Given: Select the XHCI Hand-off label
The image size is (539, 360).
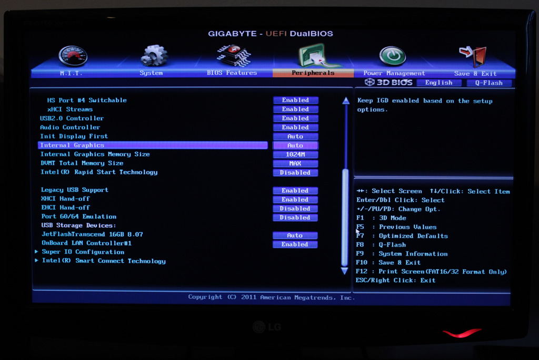Looking at the screenshot, I should pos(65,199).
